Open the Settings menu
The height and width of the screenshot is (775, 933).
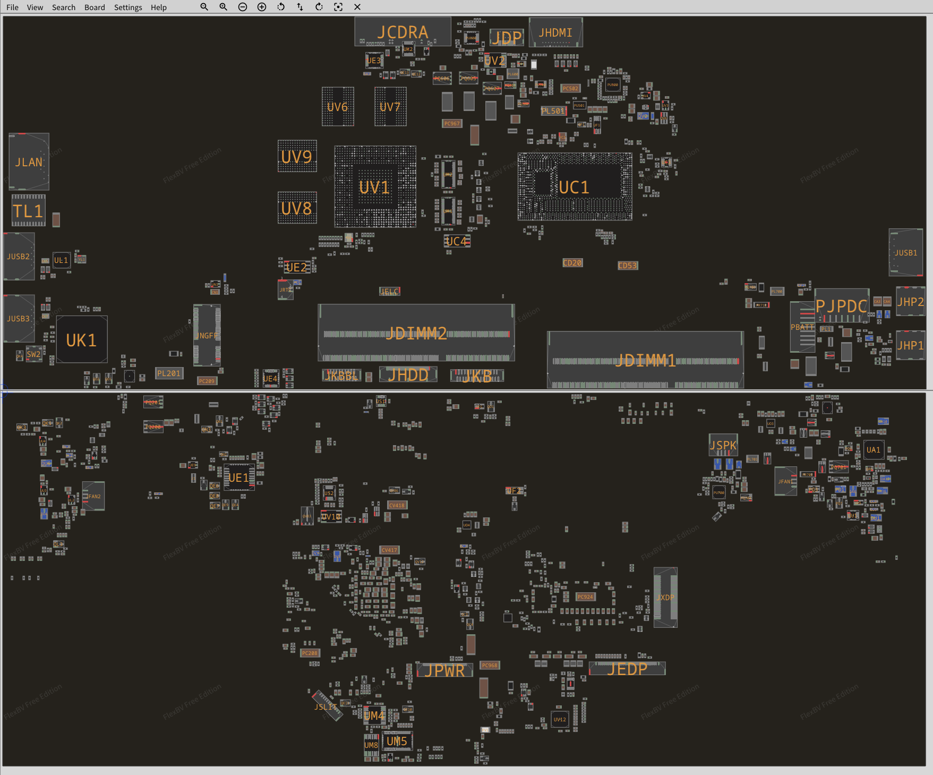coord(128,7)
